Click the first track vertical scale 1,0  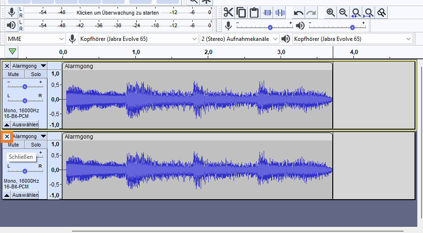[55, 74]
